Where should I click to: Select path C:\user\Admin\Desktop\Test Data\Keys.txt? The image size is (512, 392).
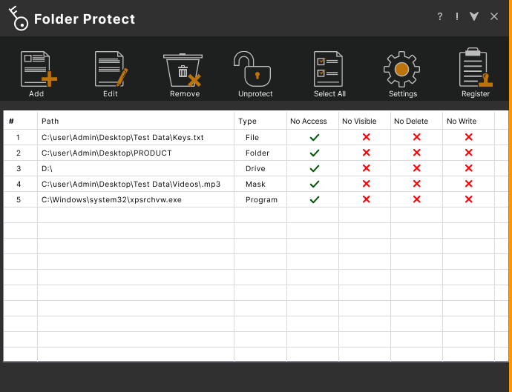coord(122,137)
